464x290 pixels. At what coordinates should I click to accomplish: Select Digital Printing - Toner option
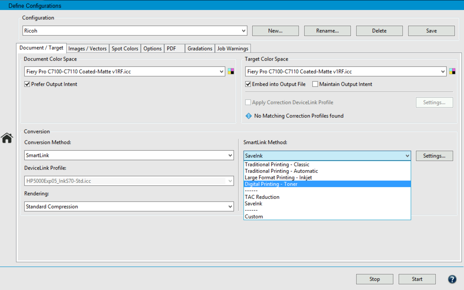(x=271, y=184)
